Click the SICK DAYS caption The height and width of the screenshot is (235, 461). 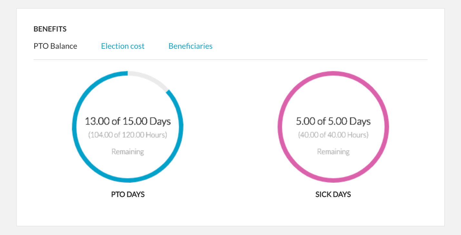(333, 194)
